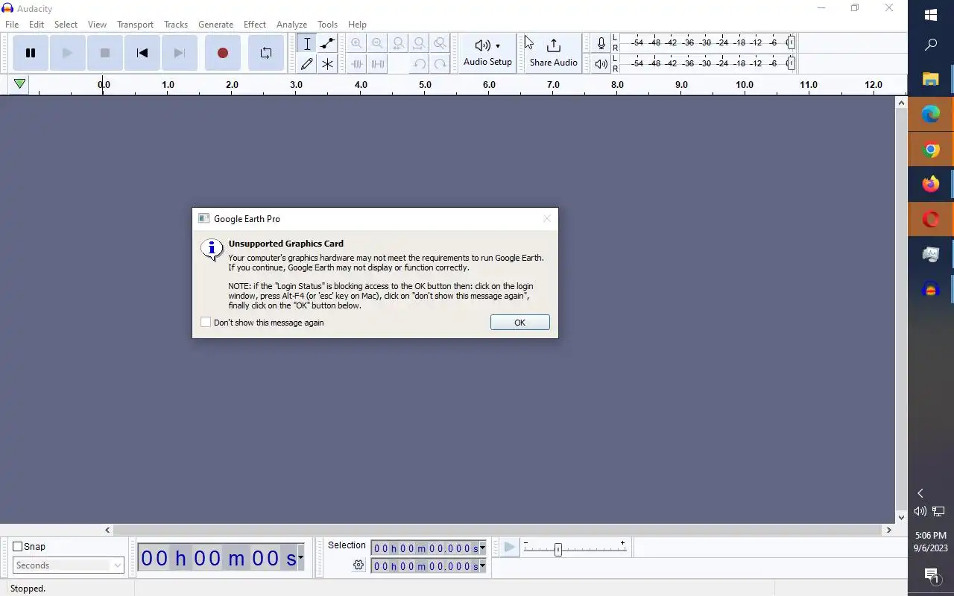Trim audio outside selection icon
Viewport: 954px width, 596px height.
357,64
